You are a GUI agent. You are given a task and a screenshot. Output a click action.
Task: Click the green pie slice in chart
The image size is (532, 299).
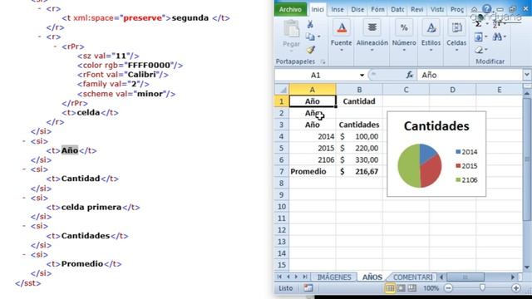point(408,165)
